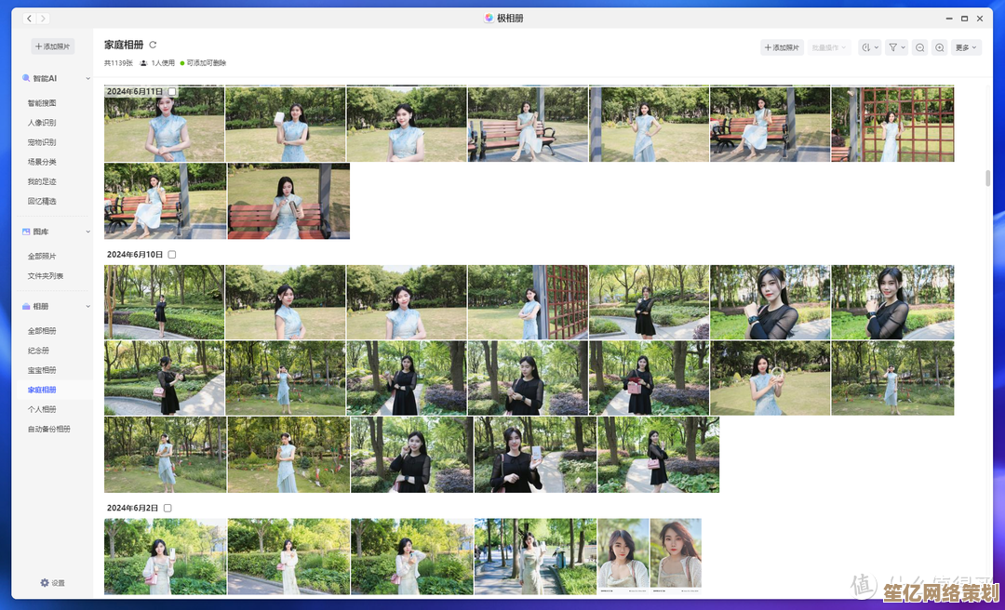Collapse the 图库 sidebar section
The image size is (1005, 610).
88,232
